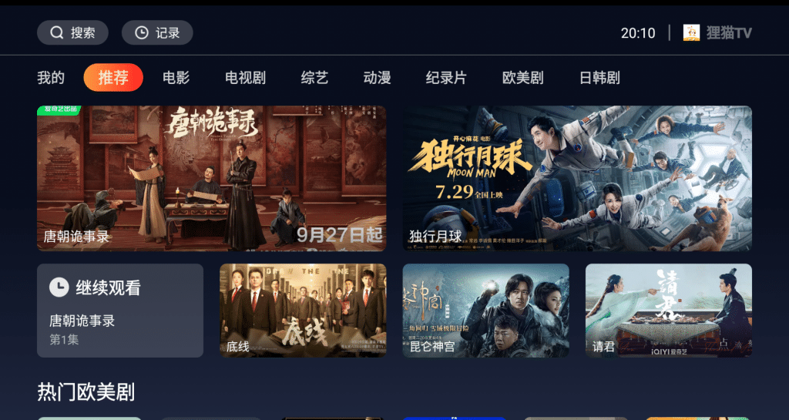789x420 pixels.
Task: Click the clock icon in 记录 button
Action: click(142, 32)
